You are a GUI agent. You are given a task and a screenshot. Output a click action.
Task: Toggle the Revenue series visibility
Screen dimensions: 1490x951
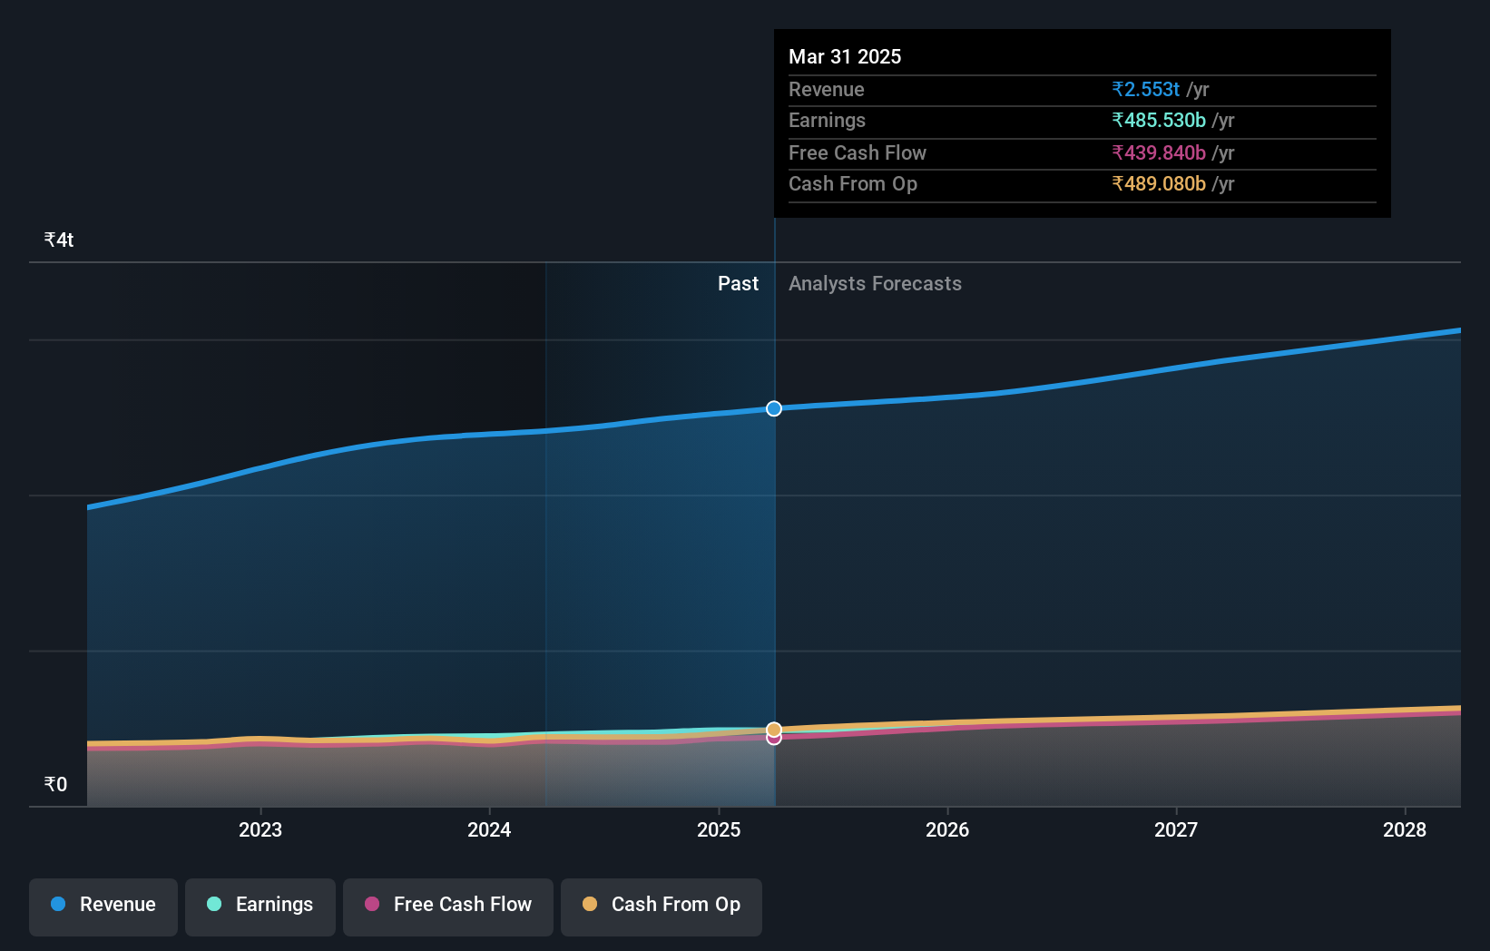click(103, 907)
